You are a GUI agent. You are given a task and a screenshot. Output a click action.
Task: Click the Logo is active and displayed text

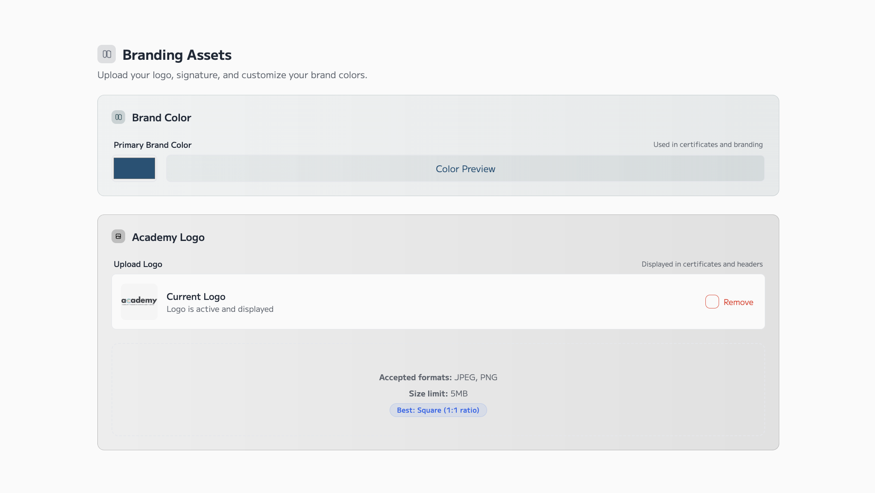[220, 309]
